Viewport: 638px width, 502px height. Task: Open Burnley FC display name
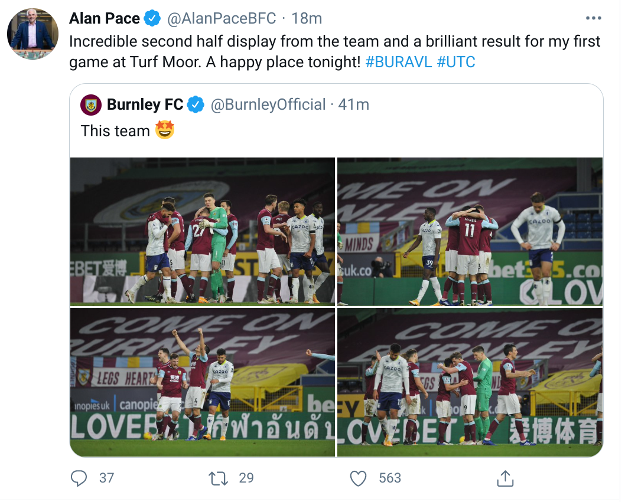point(145,105)
